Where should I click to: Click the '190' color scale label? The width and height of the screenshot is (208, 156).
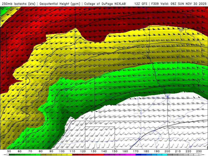157,151
